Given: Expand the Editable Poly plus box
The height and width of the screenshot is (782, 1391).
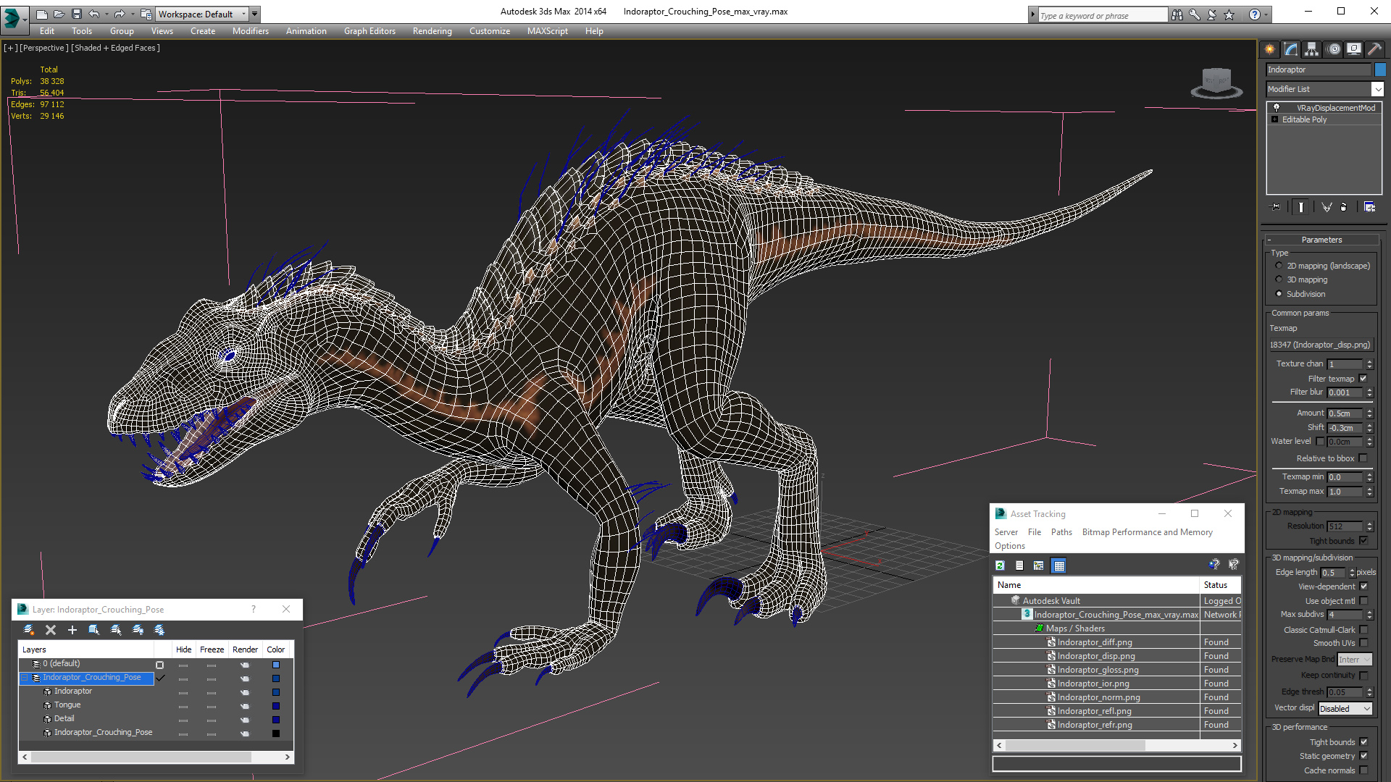Looking at the screenshot, I should [x=1274, y=119].
